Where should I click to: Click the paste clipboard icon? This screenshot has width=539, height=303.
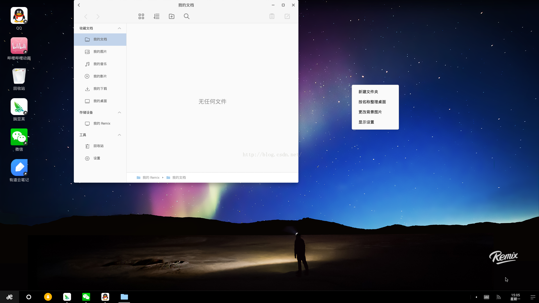pyautogui.click(x=272, y=17)
